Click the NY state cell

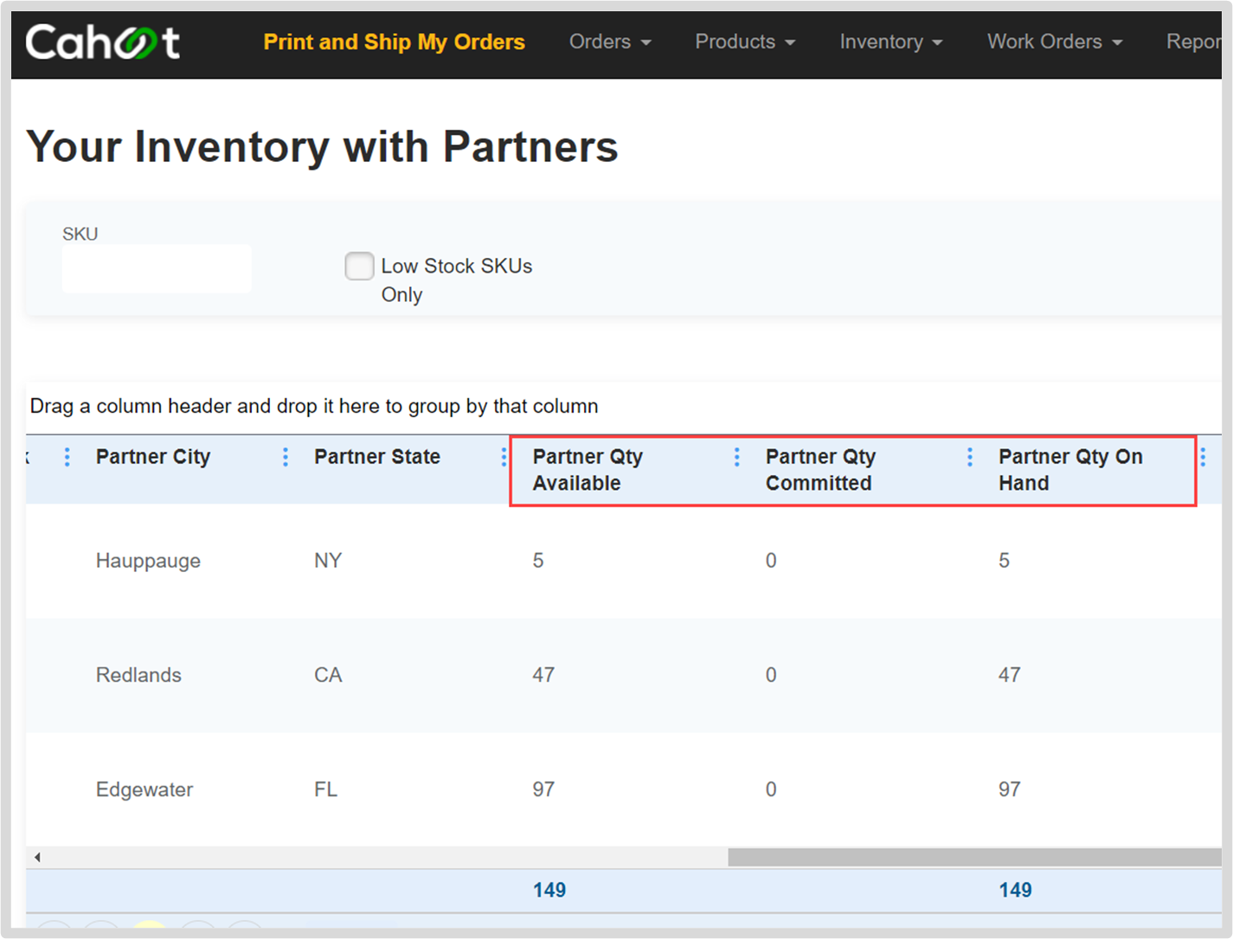coord(328,561)
